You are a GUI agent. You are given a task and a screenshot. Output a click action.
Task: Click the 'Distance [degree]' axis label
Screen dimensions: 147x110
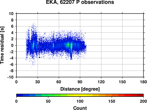(80, 89)
